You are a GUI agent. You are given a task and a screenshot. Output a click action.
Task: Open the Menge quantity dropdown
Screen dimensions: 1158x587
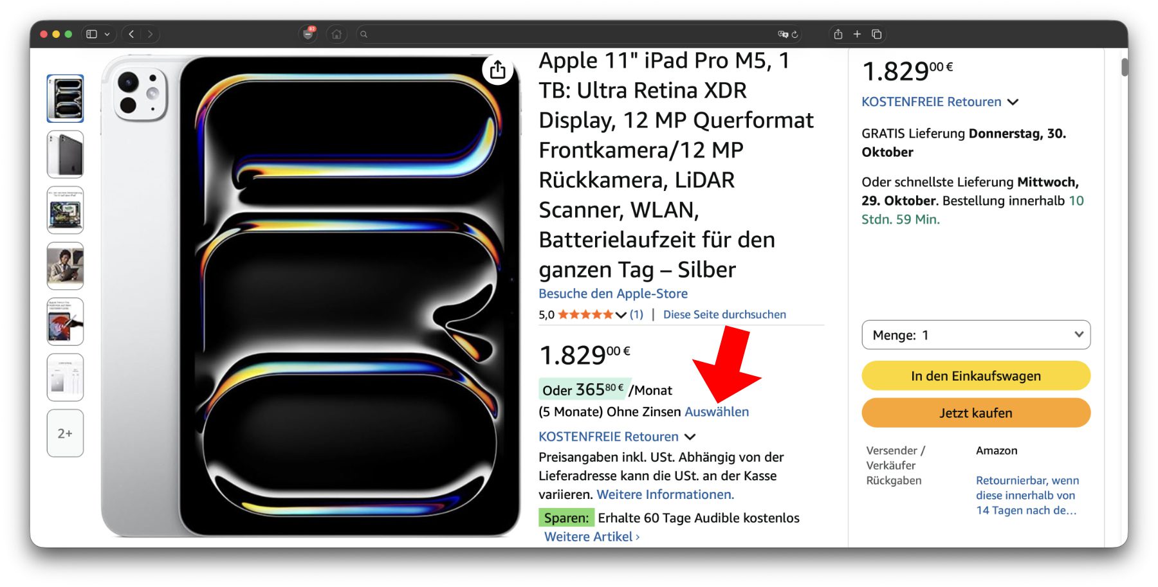point(976,335)
